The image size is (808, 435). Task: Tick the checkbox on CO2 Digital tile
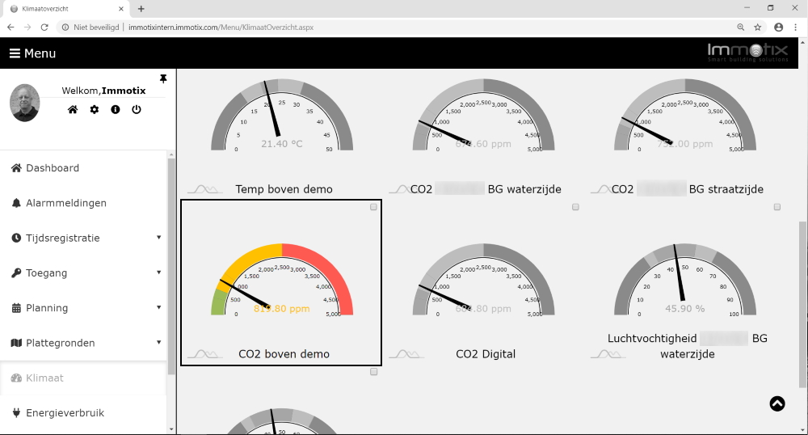click(x=575, y=208)
